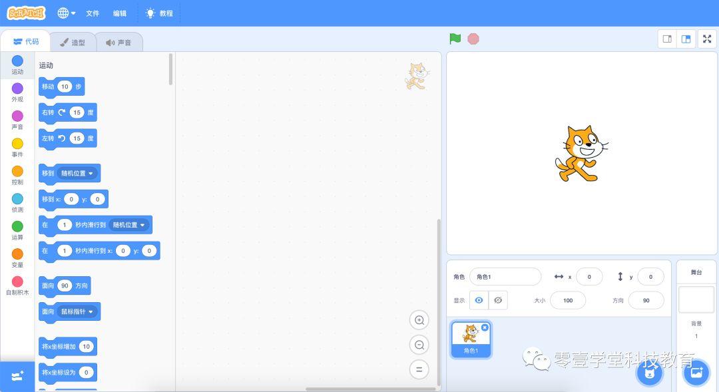This screenshot has height=392, width=719.
Task: Edit the sprite x position field
Action: [589, 276]
